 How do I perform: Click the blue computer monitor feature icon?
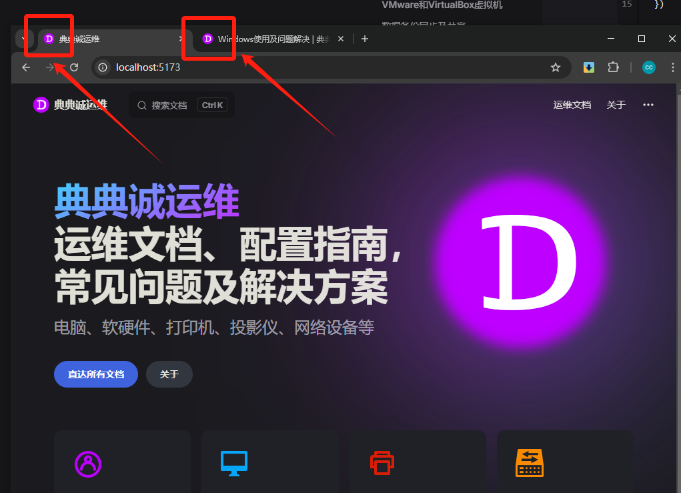pos(234,464)
